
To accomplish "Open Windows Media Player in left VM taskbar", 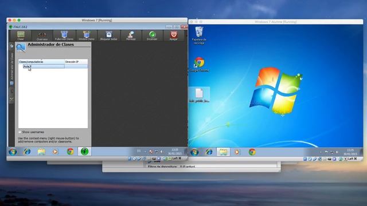I will coord(55,152).
